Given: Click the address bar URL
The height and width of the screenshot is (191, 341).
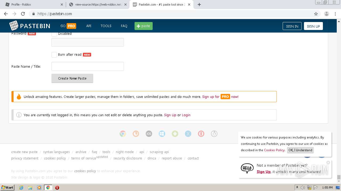Looking at the screenshot, I should click(x=55, y=14).
